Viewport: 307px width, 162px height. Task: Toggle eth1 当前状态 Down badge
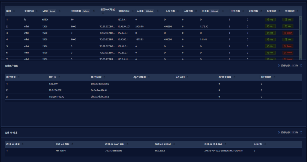[288, 33]
